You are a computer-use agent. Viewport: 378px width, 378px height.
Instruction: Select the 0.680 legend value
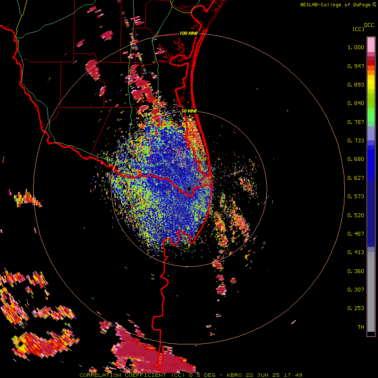pos(356,159)
